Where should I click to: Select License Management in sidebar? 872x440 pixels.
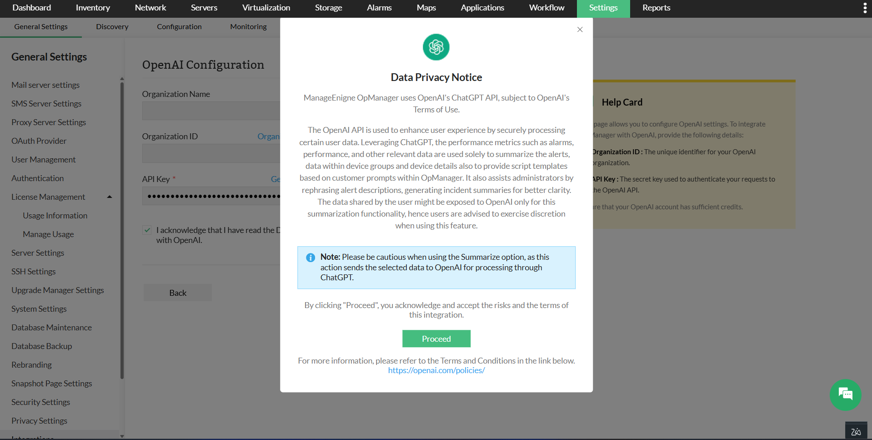(48, 197)
